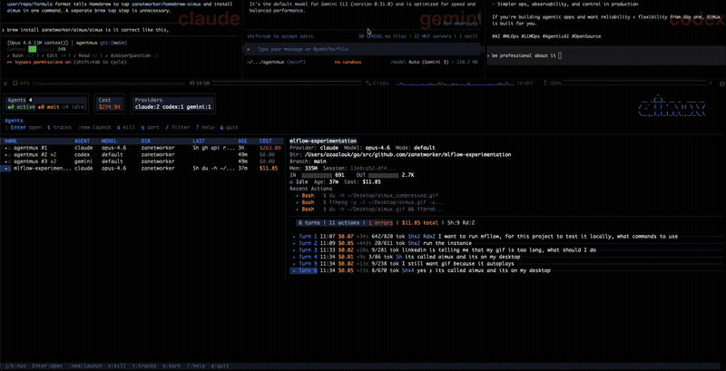Click the '11 actions' summary label
This screenshot has width=726, height=371.
pyautogui.click(x=347, y=223)
